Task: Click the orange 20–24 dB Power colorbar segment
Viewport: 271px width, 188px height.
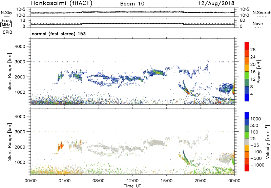Action: pyautogui.click(x=247, y=60)
